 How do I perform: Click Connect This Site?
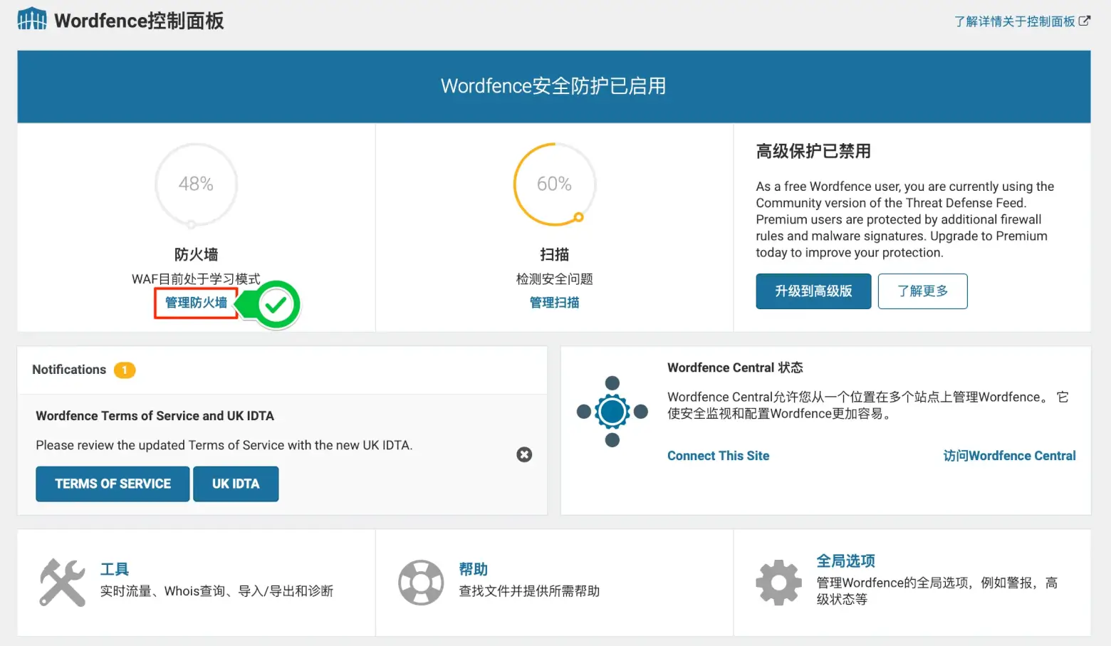coord(718,455)
